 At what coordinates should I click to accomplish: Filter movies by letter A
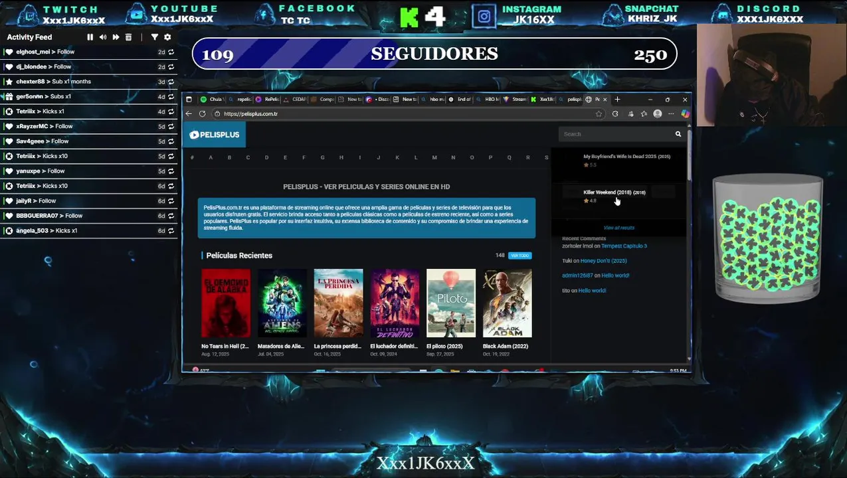click(211, 157)
